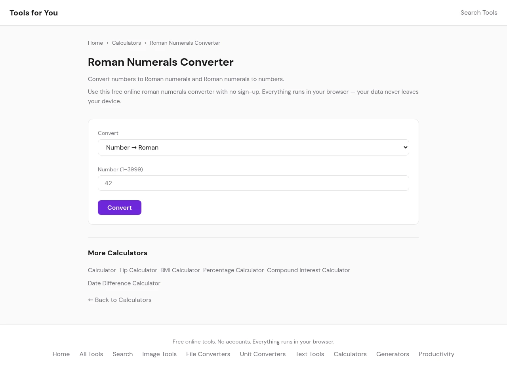The width and height of the screenshot is (507, 372).
Task: Open Productivity footer link
Action: click(x=436, y=354)
